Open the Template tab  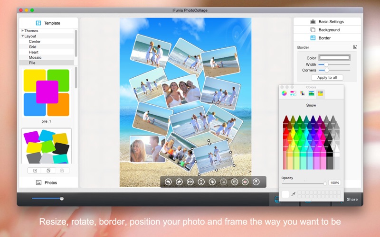[x=48, y=23]
